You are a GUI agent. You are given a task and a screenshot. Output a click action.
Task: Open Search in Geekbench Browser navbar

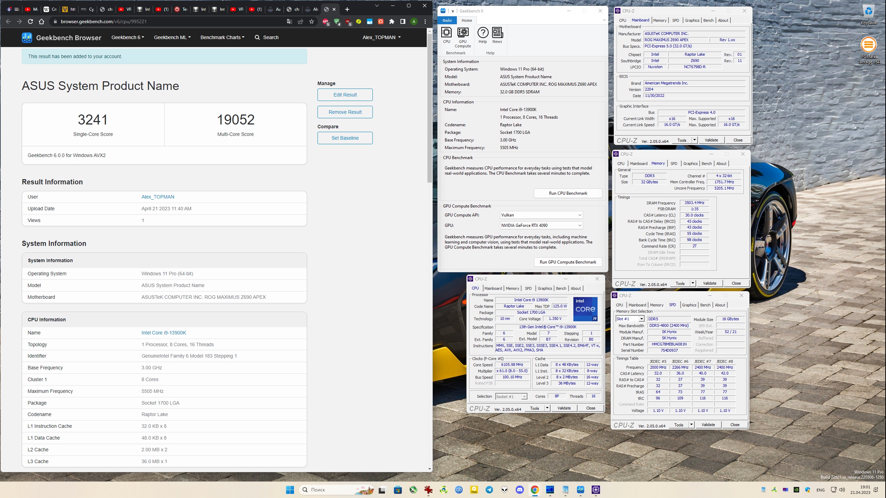[267, 37]
